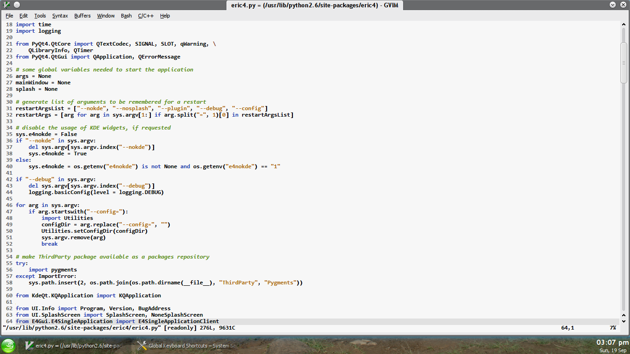Expand the Tools menu

(x=40, y=16)
